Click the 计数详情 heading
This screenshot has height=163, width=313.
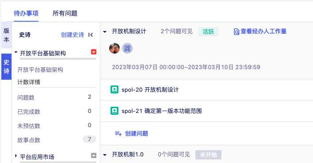[x=29, y=82]
